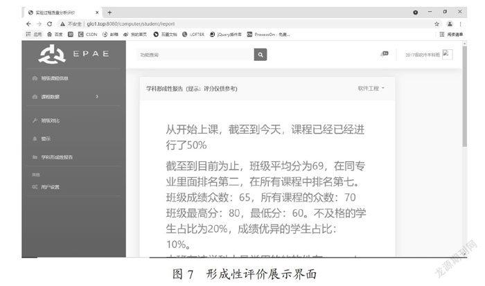Open 班级对比 in the sidebar
The width and height of the screenshot is (485, 286).
(46, 120)
